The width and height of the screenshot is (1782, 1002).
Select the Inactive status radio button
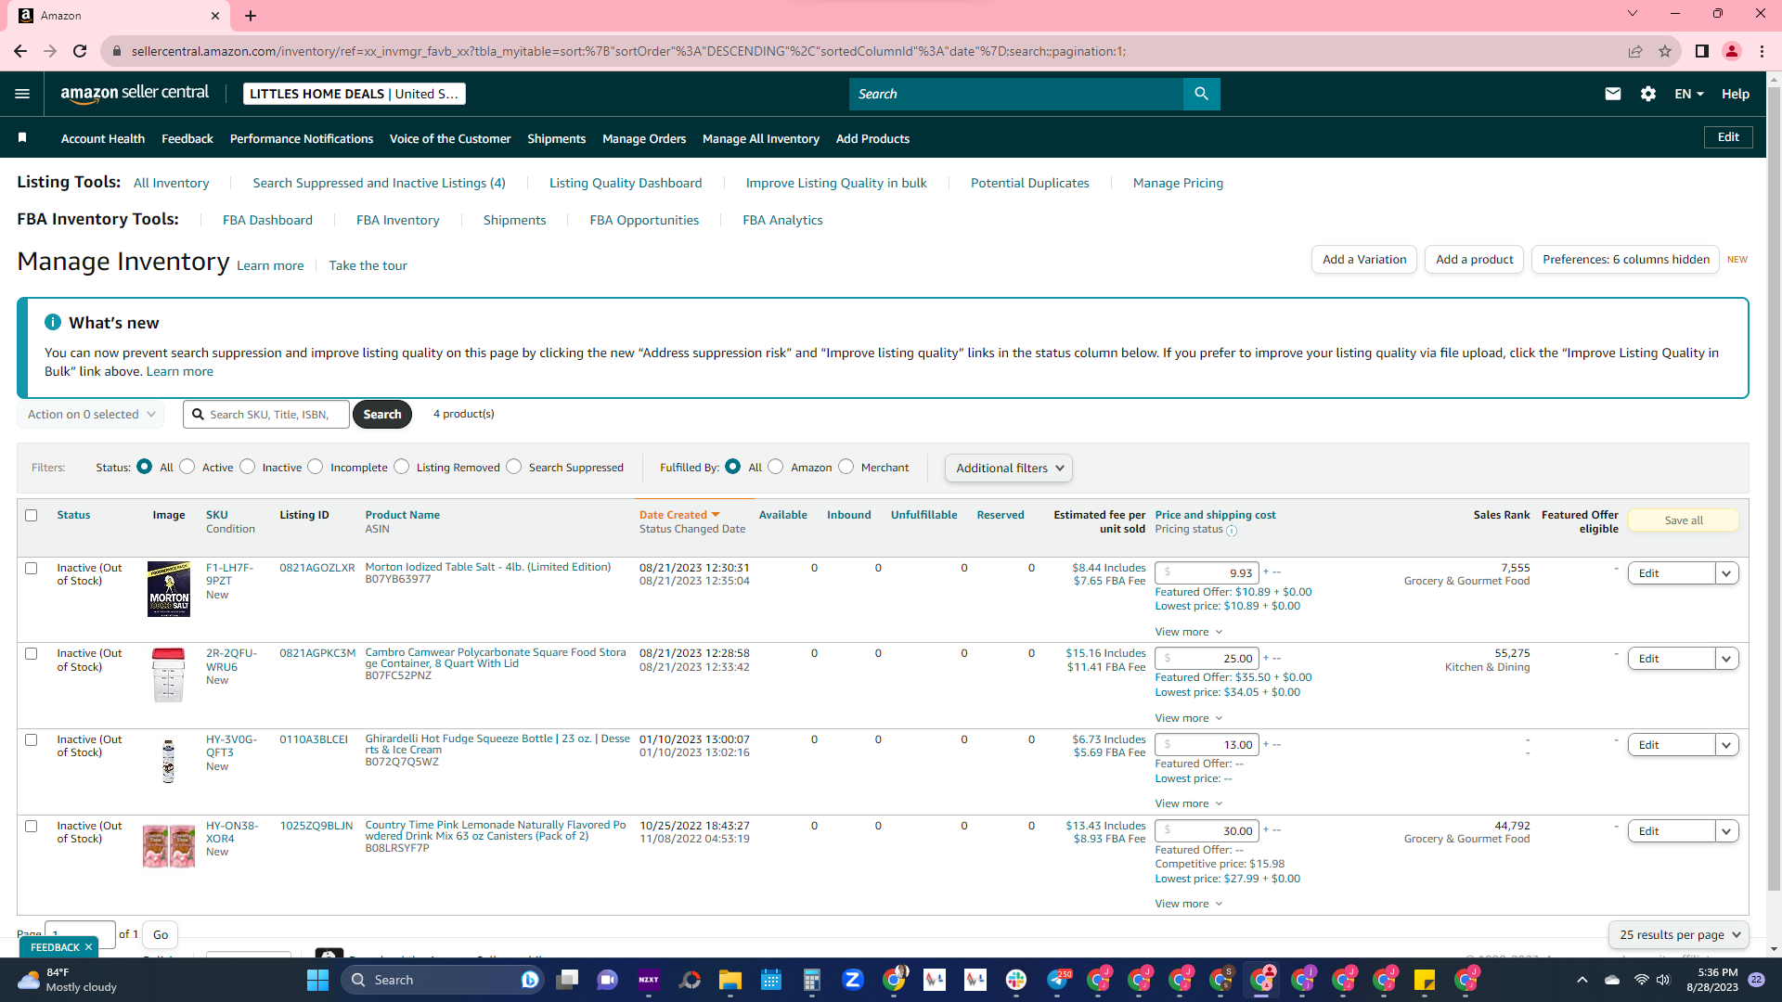(248, 467)
